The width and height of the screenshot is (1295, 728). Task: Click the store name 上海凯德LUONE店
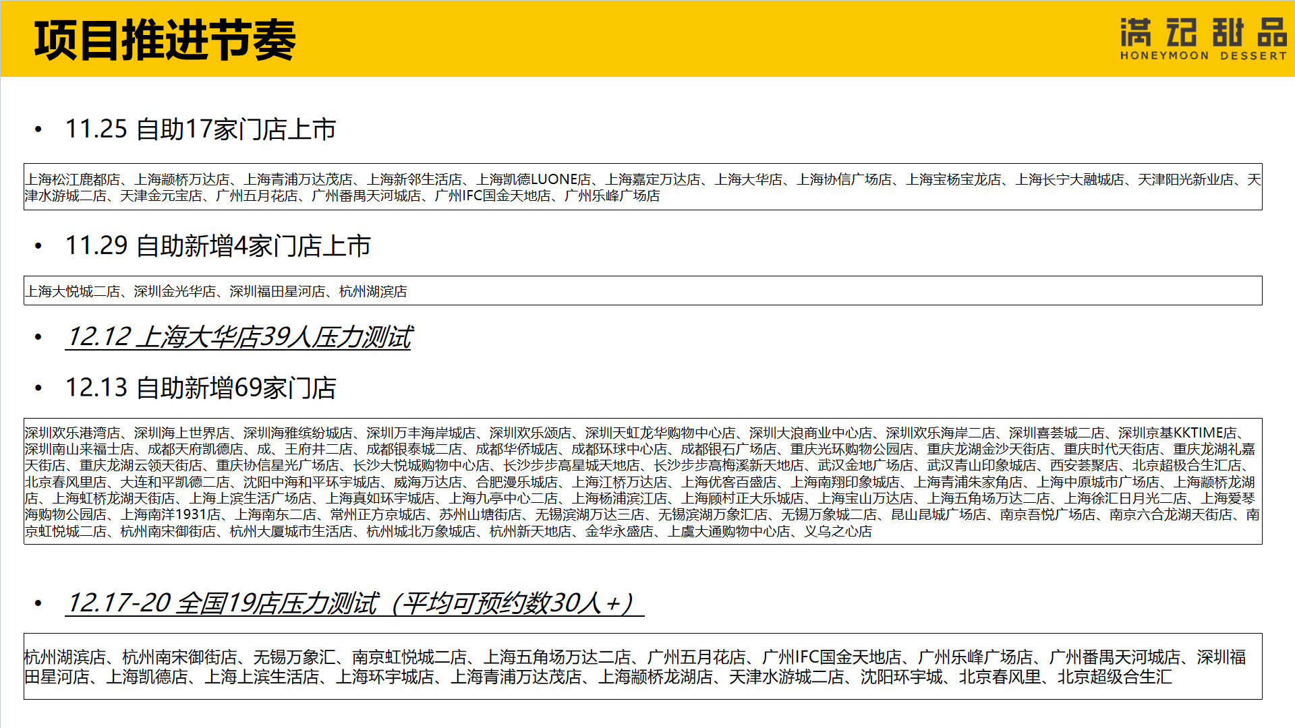[x=534, y=179]
